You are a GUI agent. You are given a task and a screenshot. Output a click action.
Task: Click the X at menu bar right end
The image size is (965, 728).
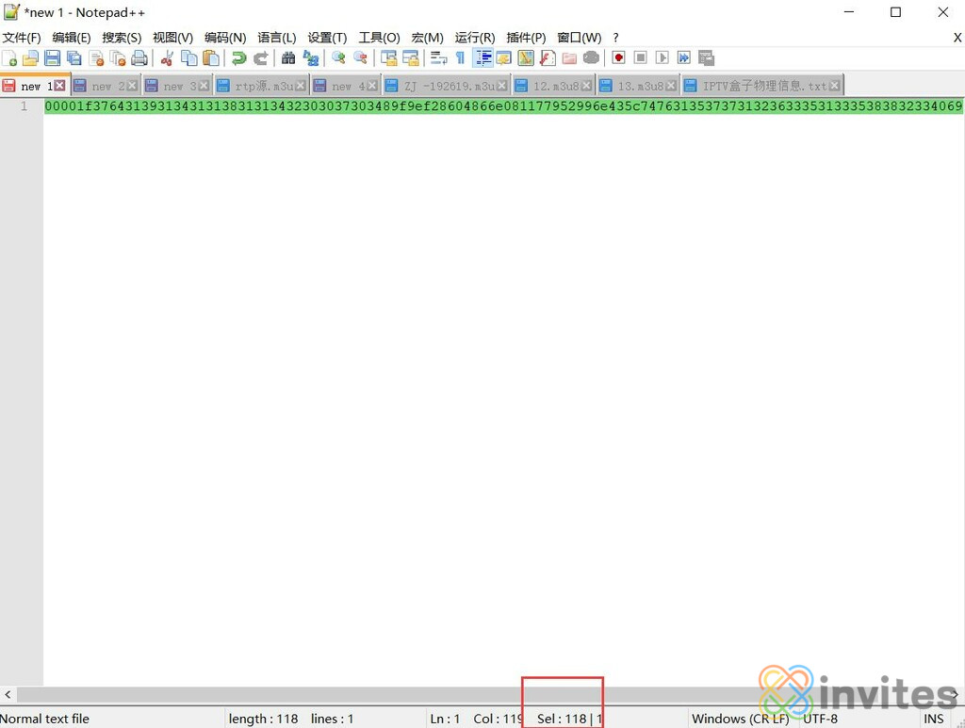pos(957,38)
